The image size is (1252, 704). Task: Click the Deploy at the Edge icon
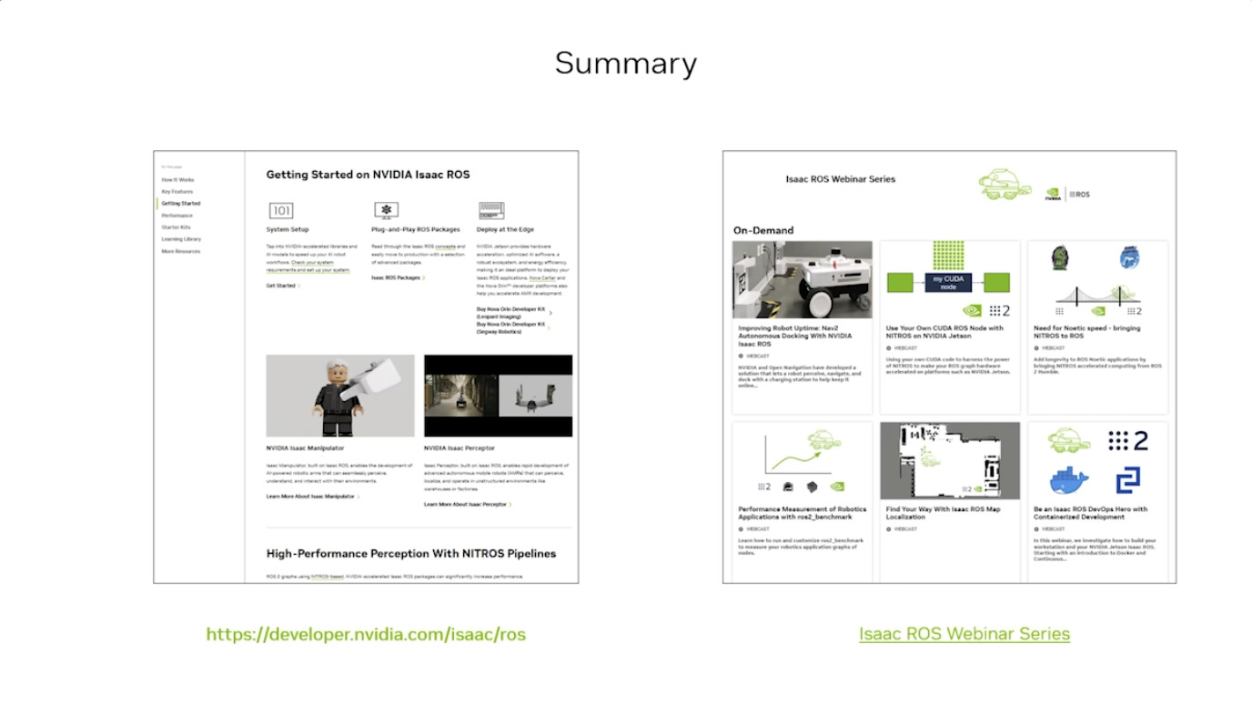point(491,211)
